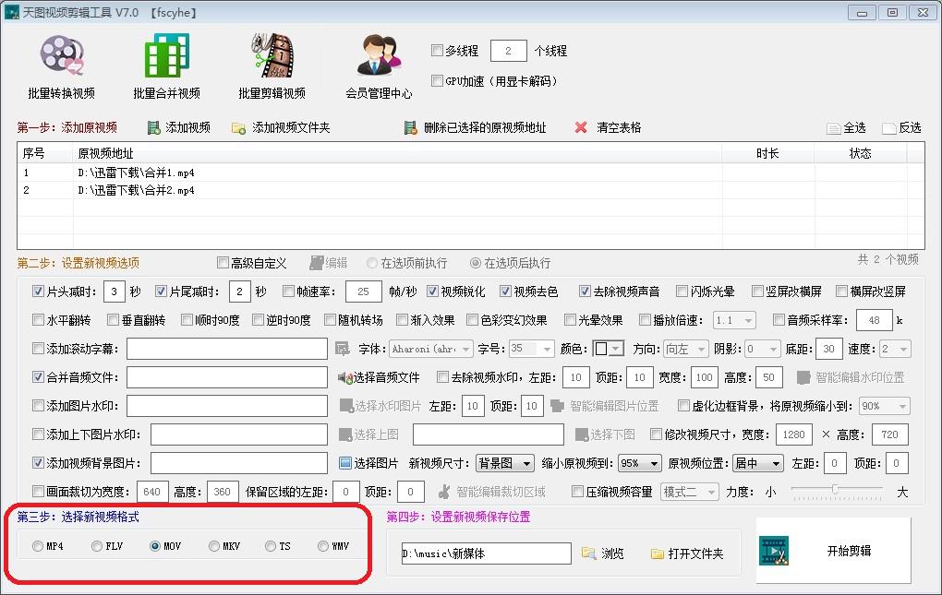Viewport: 942px width, 595px height.
Task: Click the save path field D:\music\新媒体
Action: pos(486,553)
